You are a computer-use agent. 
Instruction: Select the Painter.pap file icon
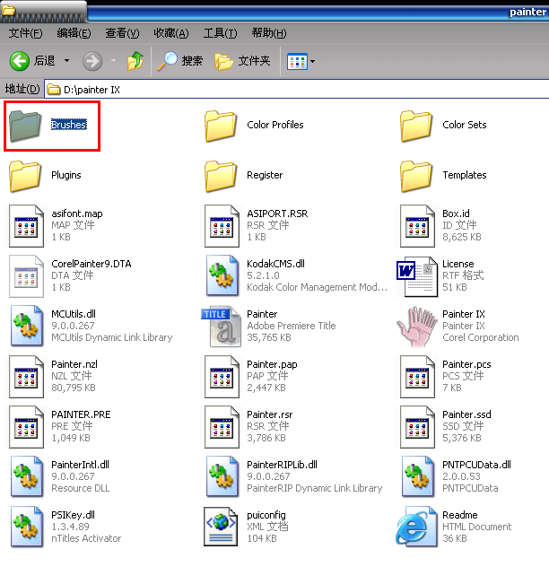[222, 377]
